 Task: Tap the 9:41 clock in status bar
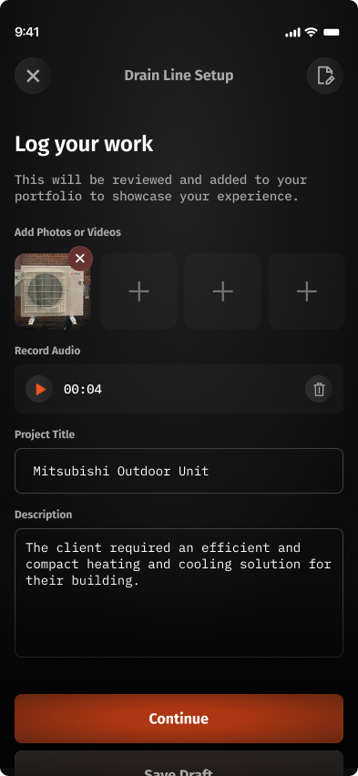pos(26,32)
